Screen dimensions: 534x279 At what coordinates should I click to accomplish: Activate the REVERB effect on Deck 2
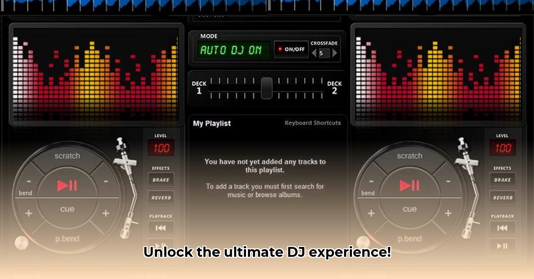502,197
